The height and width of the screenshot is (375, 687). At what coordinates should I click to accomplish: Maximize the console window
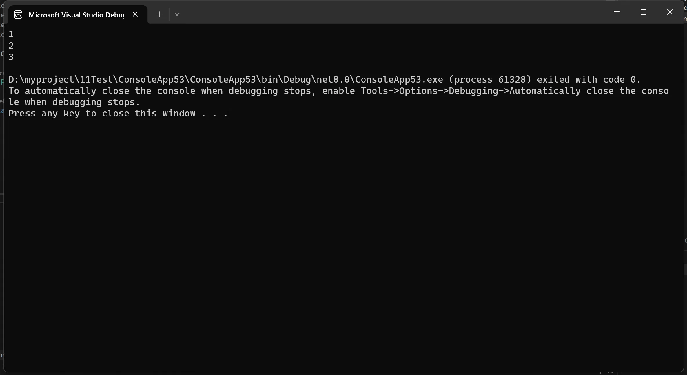[644, 12]
